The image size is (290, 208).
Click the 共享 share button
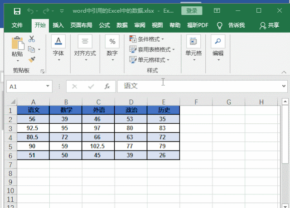pos(269,25)
